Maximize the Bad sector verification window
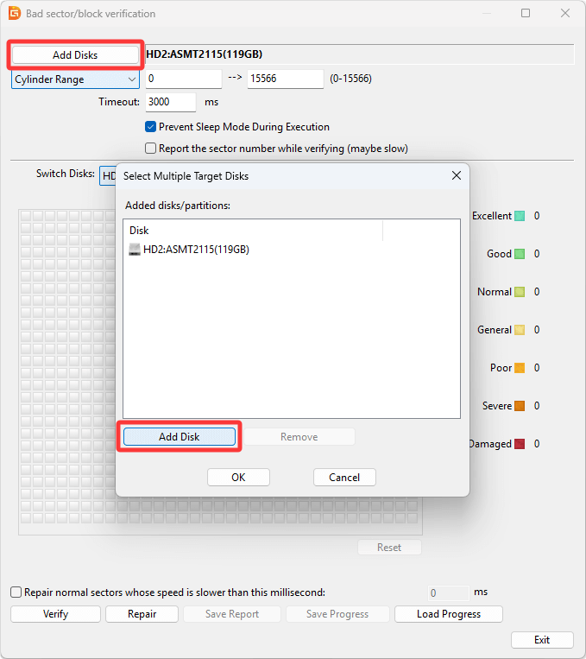Screen dimensions: 586x659 [x=526, y=14]
